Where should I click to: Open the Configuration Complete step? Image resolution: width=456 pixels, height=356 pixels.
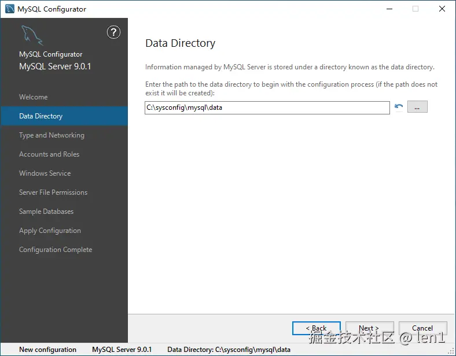pos(56,250)
